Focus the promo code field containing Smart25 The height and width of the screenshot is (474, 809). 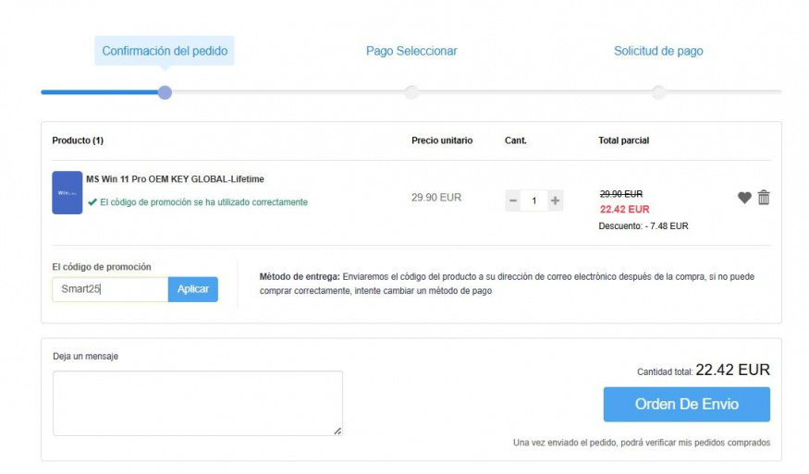click(110, 289)
